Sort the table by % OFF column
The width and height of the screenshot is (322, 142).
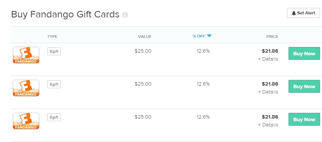199,36
